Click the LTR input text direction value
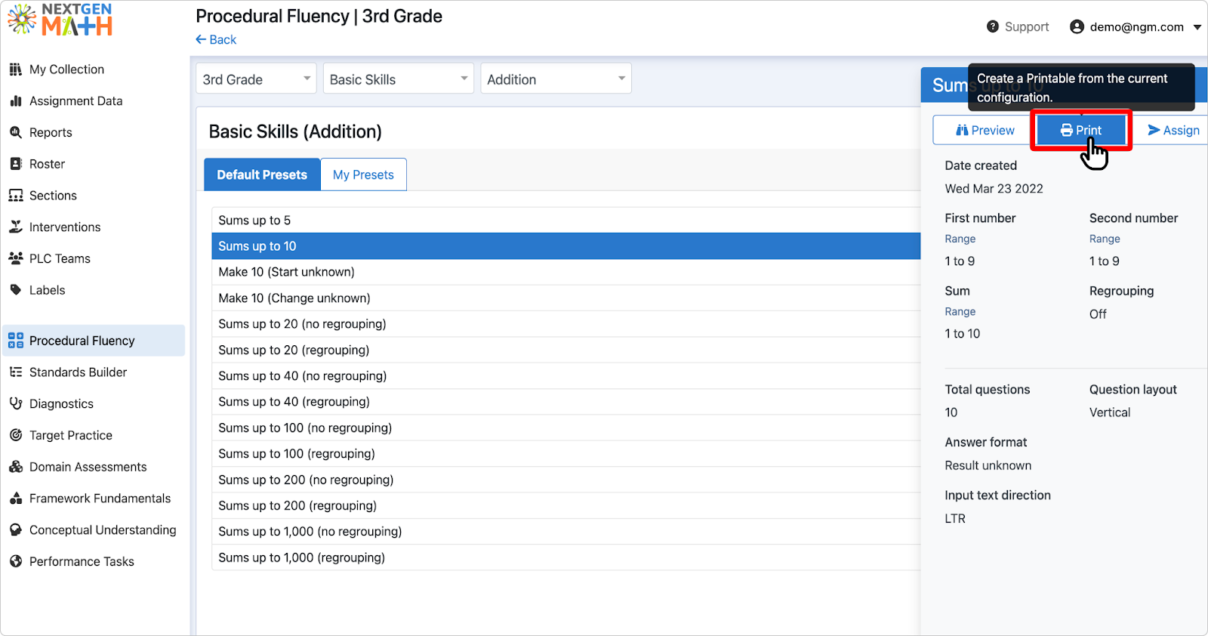Screen dimensions: 1208x636 955,518
